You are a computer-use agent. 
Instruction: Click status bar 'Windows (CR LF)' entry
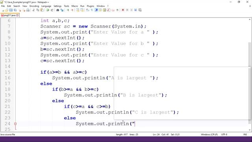click(x=209, y=135)
